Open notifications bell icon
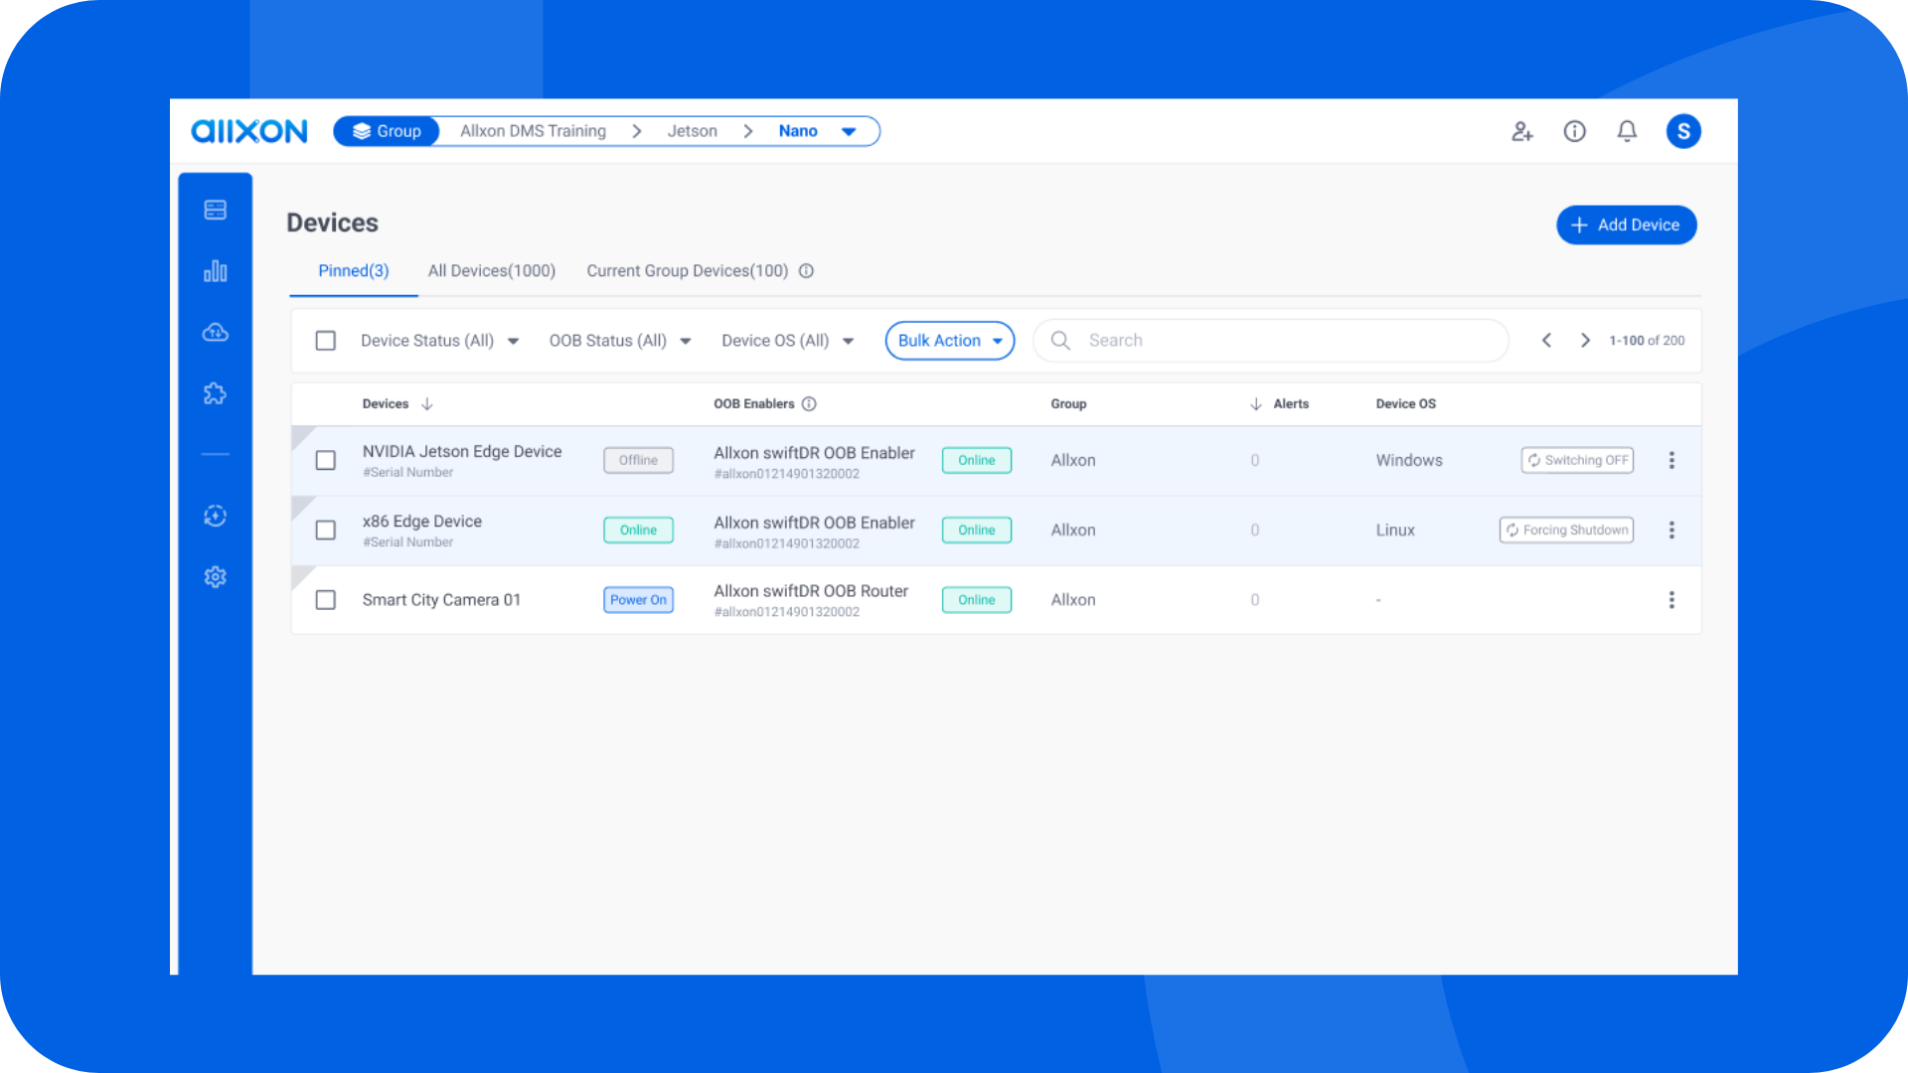This screenshot has width=1908, height=1073. (1627, 131)
